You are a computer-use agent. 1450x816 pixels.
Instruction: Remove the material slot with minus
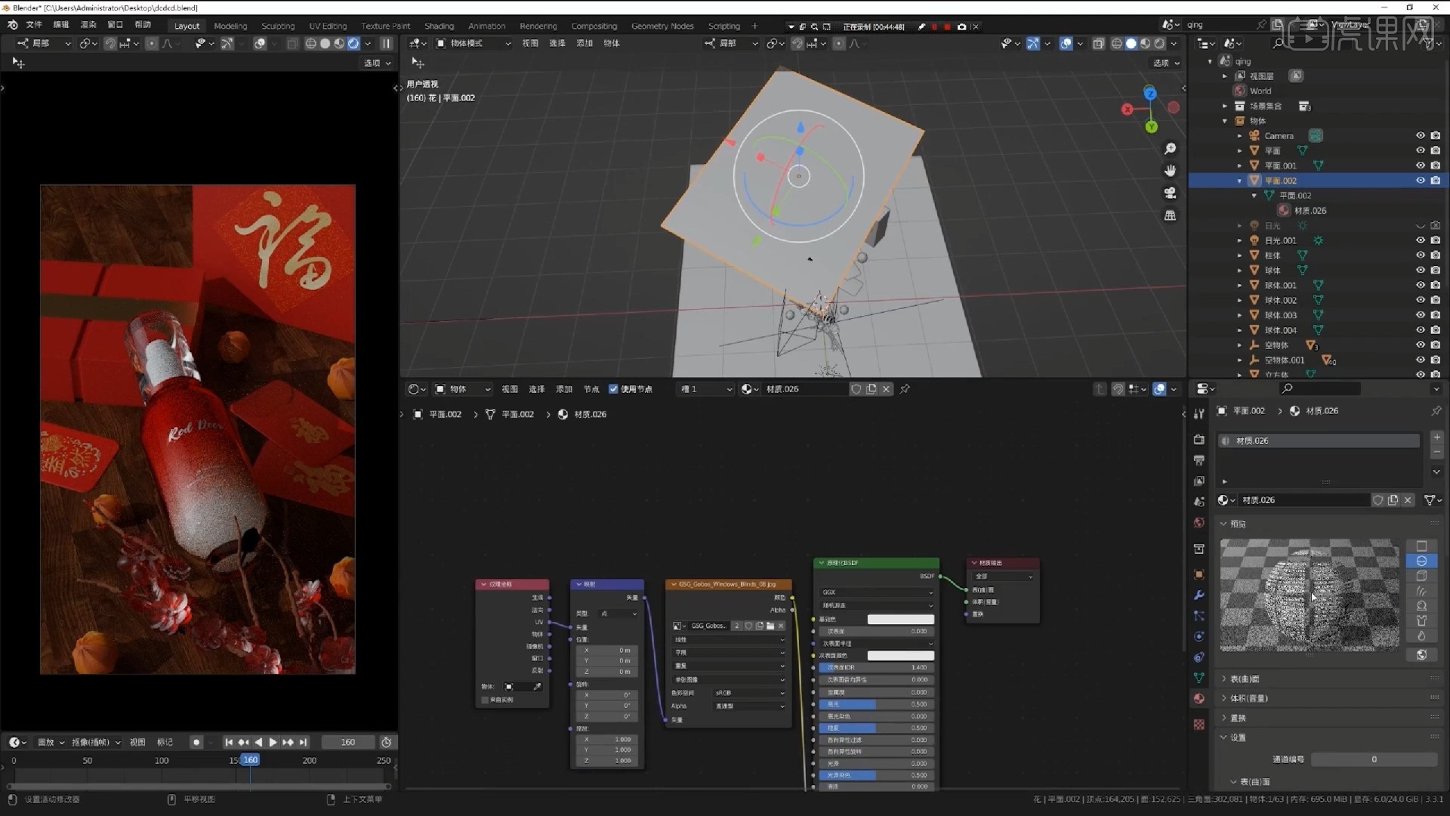1436,452
